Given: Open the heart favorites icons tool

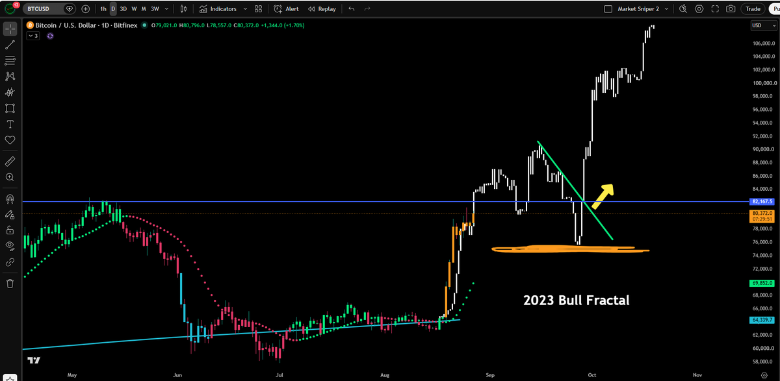Looking at the screenshot, I should point(10,140).
